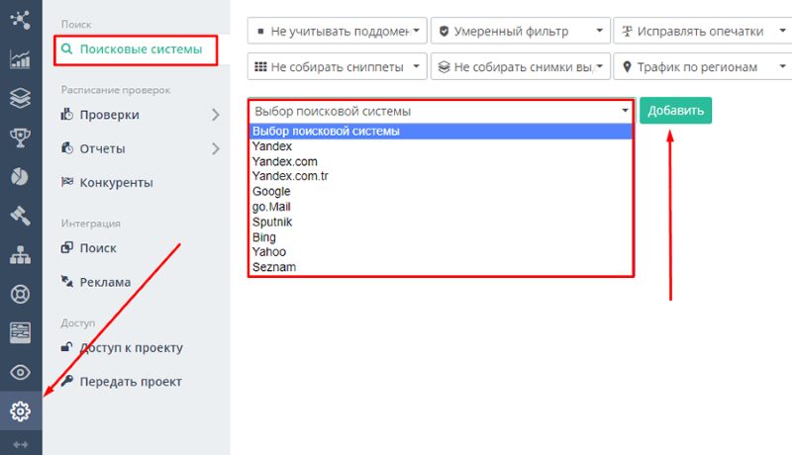
Task: Open the eye monitoring icon
Action: (20, 372)
